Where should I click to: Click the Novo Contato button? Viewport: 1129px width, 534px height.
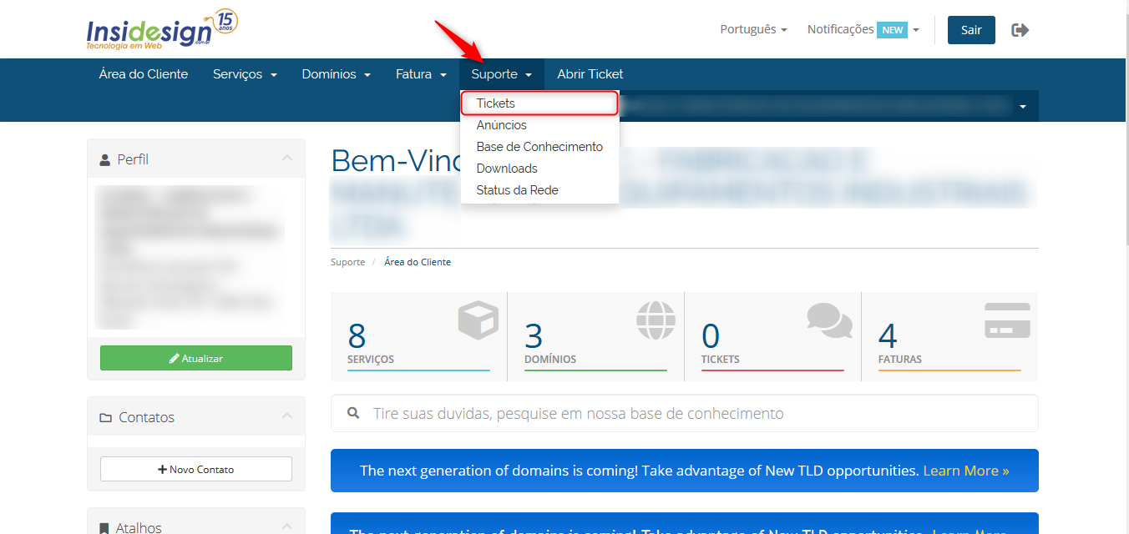196,469
